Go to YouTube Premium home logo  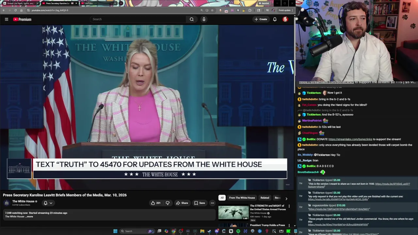click(22, 19)
